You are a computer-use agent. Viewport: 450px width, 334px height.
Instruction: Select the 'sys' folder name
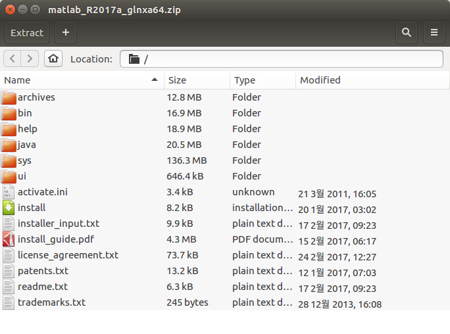[x=24, y=161]
